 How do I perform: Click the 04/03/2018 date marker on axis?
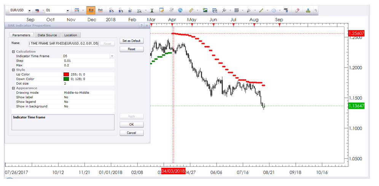(173, 171)
